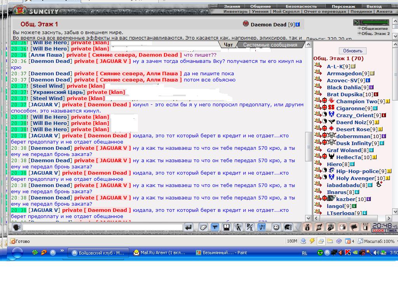Go to Общежитие location

(374, 28)
